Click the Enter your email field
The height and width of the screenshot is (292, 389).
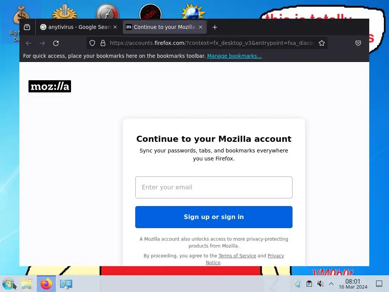tap(214, 187)
